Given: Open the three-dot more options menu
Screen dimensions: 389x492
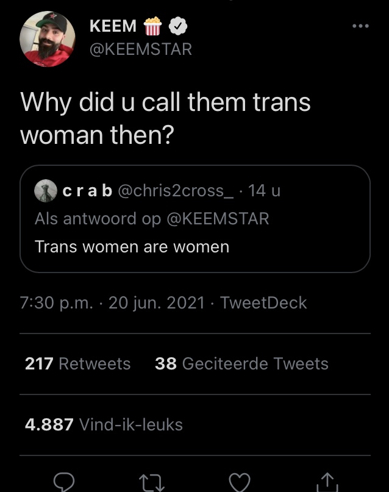Looking at the screenshot, I should click(360, 26).
